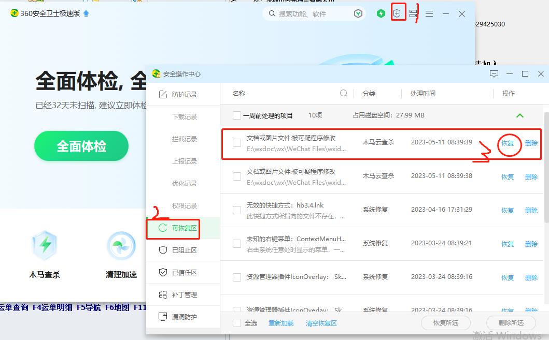Open the 清理加速 fan icon
Viewport: 549px width, 340px height.
[x=121, y=245]
